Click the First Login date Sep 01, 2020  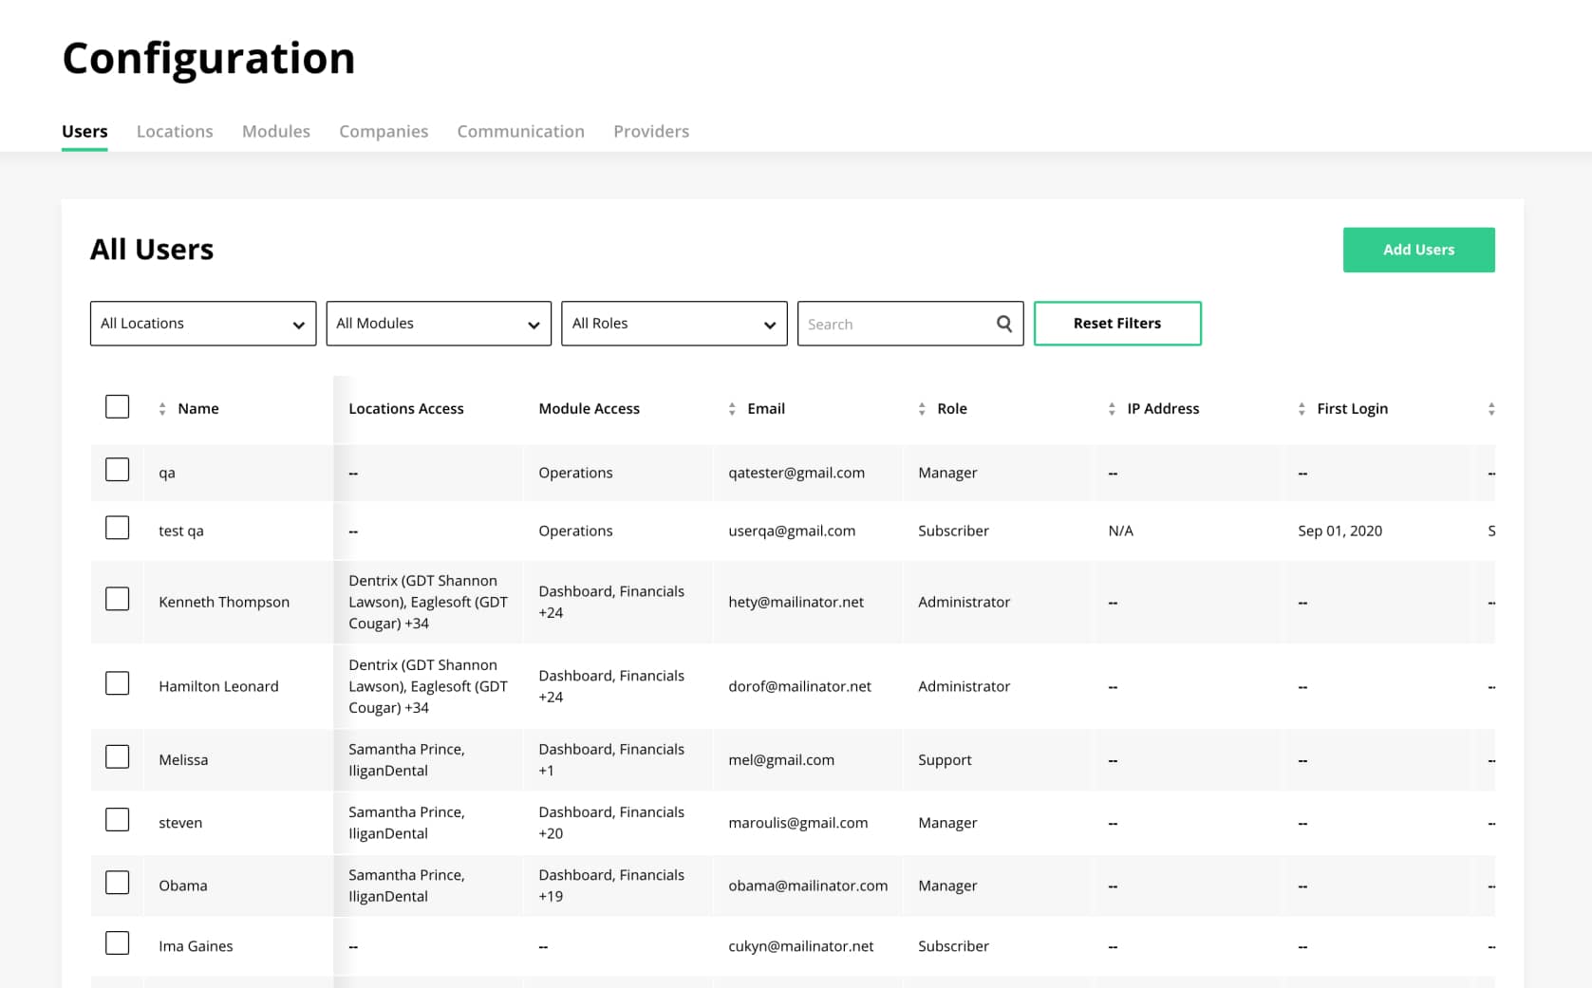point(1339,531)
